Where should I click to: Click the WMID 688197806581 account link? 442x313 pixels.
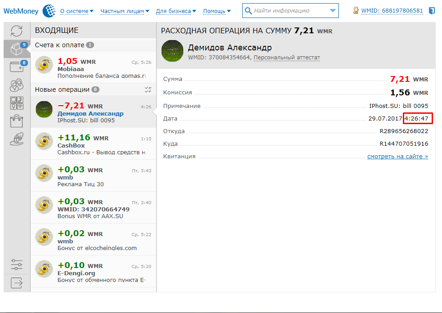pyautogui.click(x=392, y=10)
